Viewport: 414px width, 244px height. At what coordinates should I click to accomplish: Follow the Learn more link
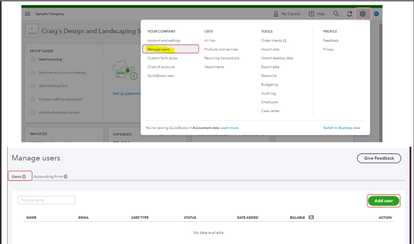[230, 128]
